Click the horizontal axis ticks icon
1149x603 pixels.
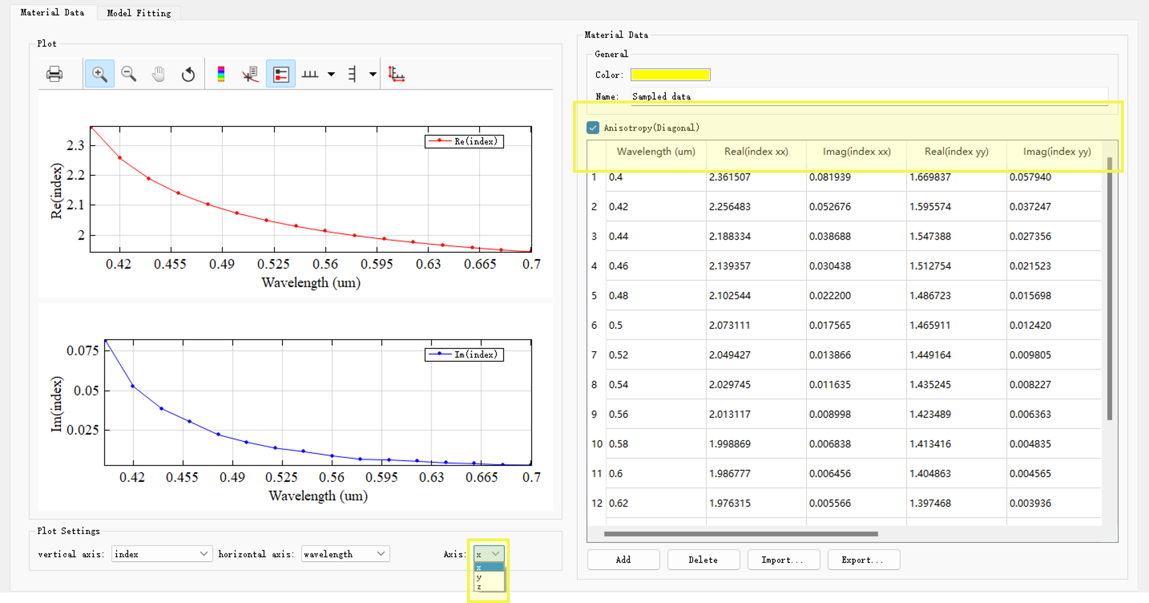310,74
